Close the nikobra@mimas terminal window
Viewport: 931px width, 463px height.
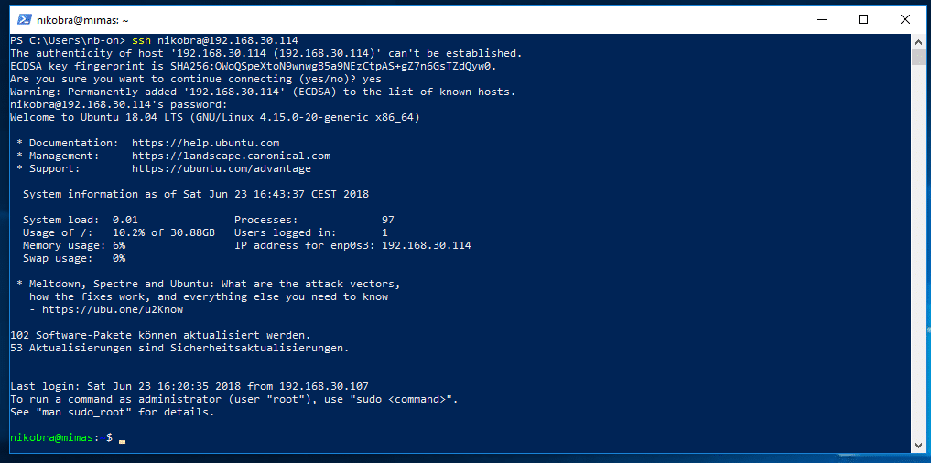[904, 19]
